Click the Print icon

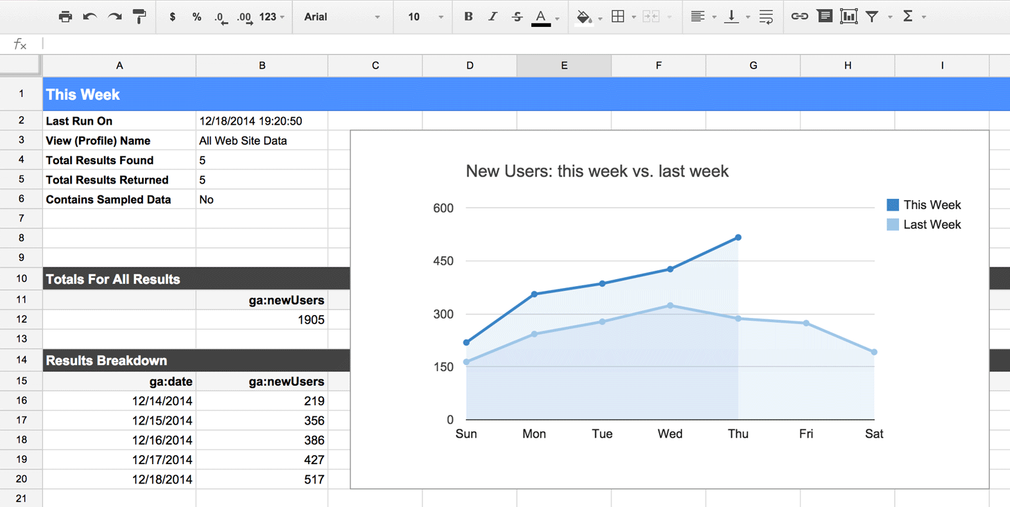coord(65,16)
